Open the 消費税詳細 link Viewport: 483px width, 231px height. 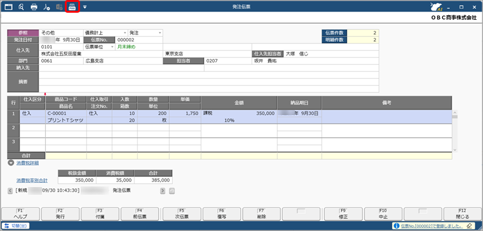(x=27, y=163)
